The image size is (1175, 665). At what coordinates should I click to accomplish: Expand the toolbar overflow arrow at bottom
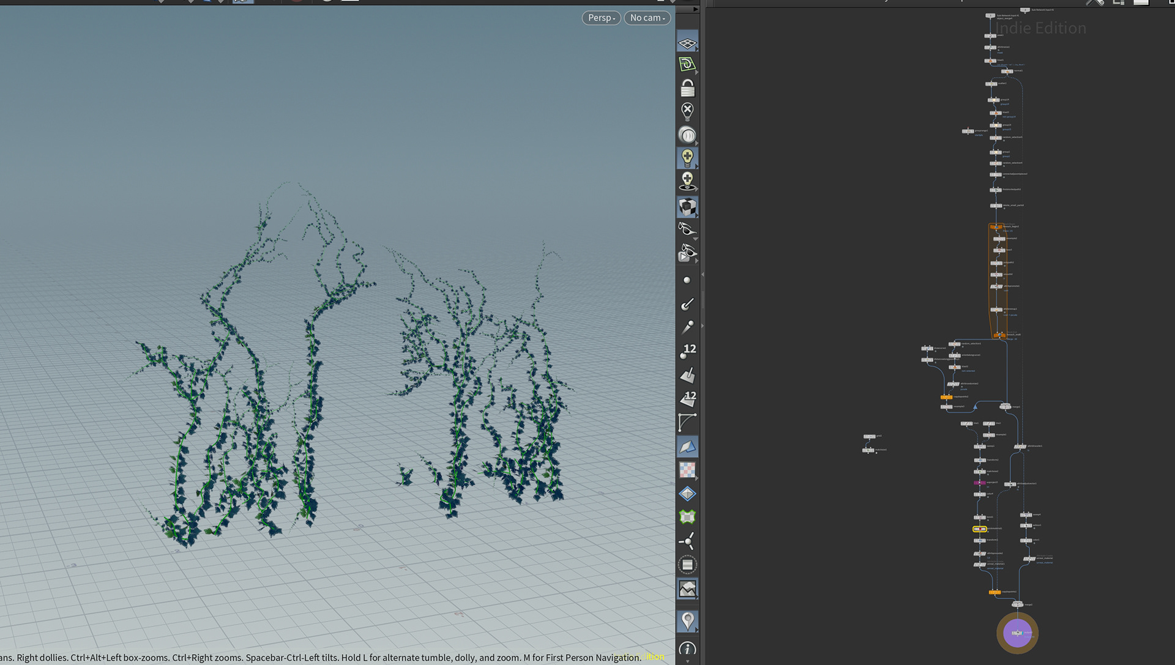point(687,661)
